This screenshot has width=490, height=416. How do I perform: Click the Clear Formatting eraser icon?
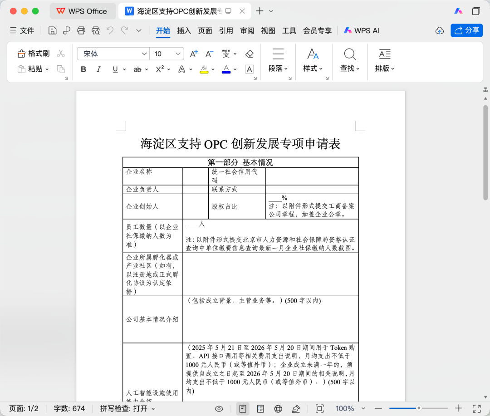(x=250, y=54)
